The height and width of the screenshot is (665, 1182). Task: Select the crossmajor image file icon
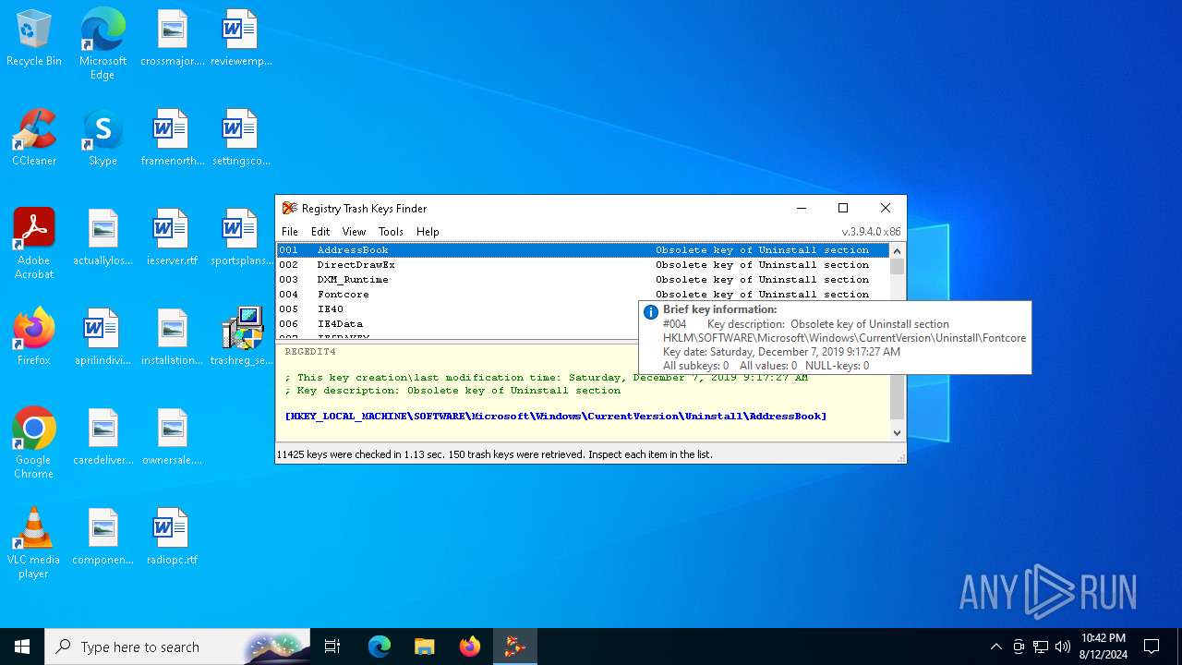click(x=172, y=39)
